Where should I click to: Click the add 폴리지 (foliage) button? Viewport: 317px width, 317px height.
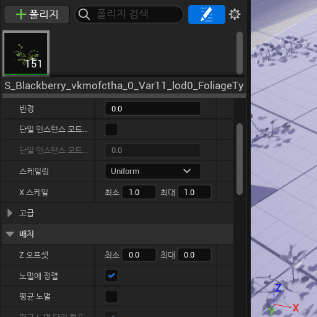click(37, 15)
